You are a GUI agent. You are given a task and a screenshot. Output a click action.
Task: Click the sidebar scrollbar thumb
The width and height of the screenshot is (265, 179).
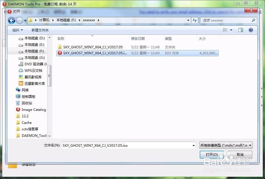49,76
